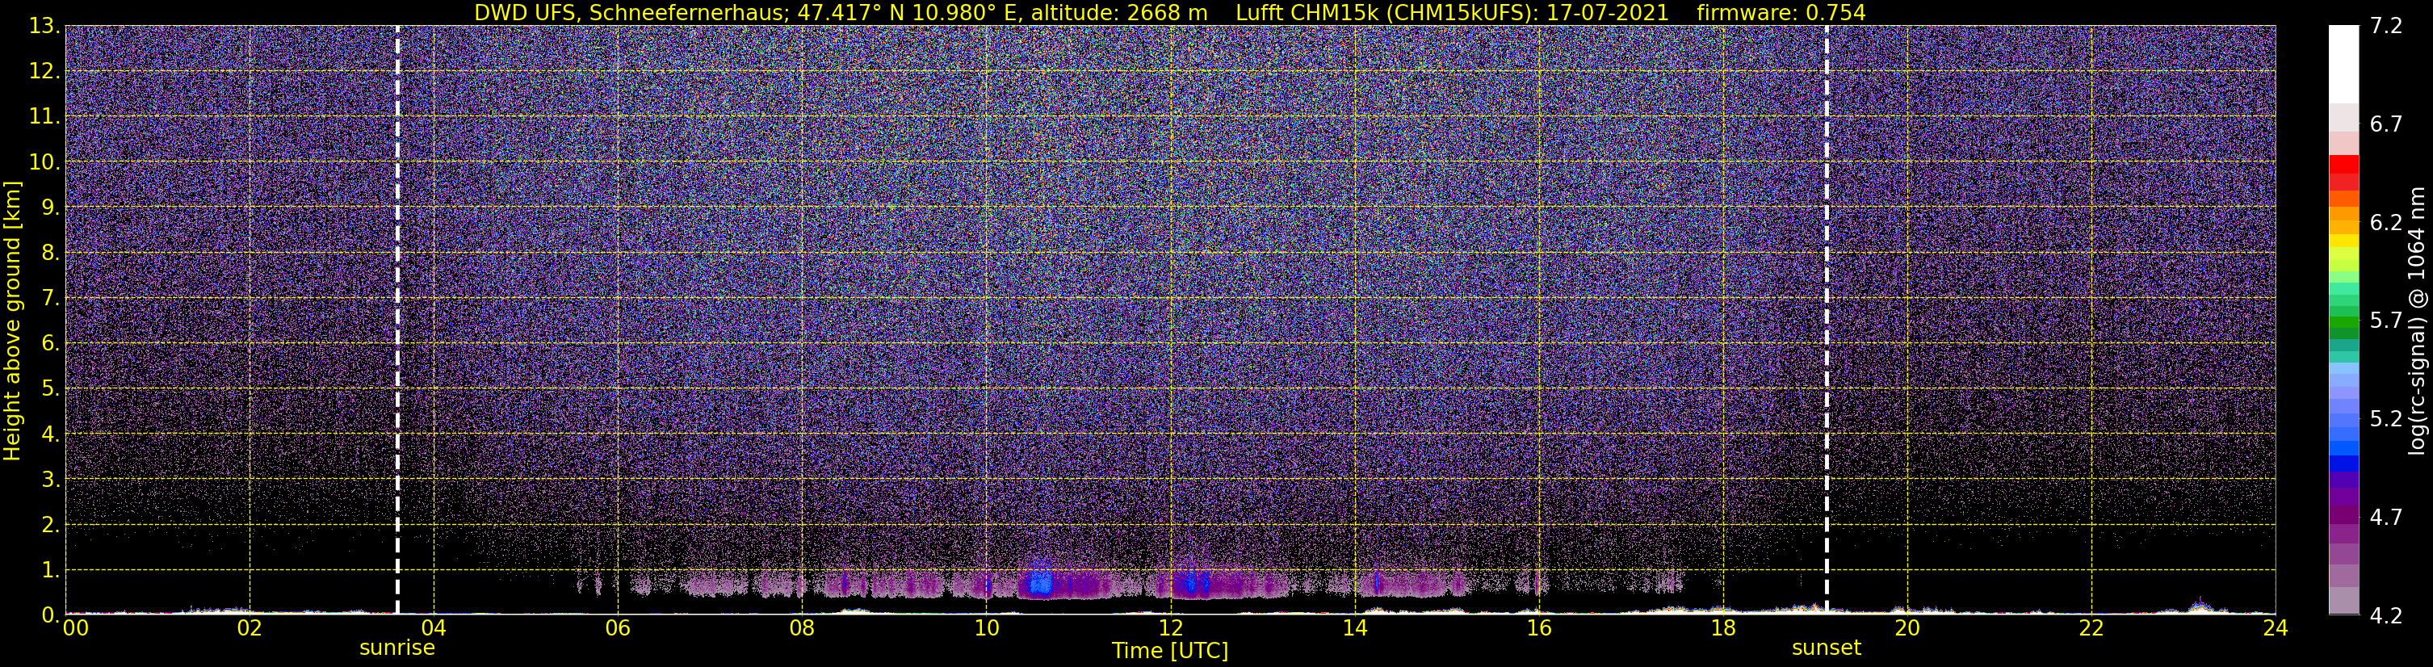
Task: Click the "12" tick label on the time axis
Action: (x=1170, y=629)
